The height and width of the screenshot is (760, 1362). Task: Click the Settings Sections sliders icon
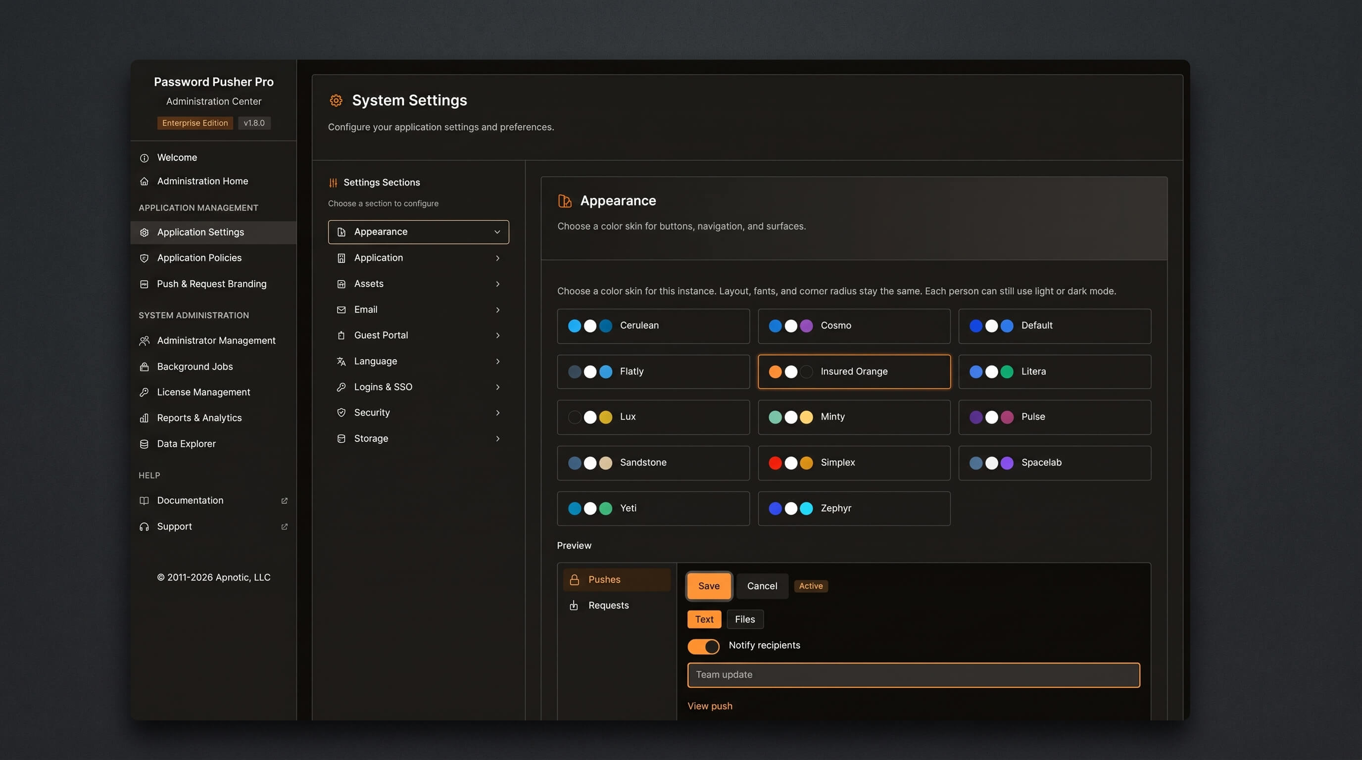(x=333, y=183)
